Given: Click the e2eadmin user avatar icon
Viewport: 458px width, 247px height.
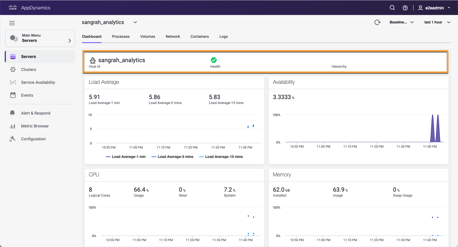Looking at the screenshot, I should pos(420,8).
